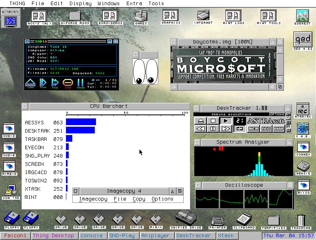Open the MIME-D icon
This screenshot has width=316, height=240.
coord(9,168)
